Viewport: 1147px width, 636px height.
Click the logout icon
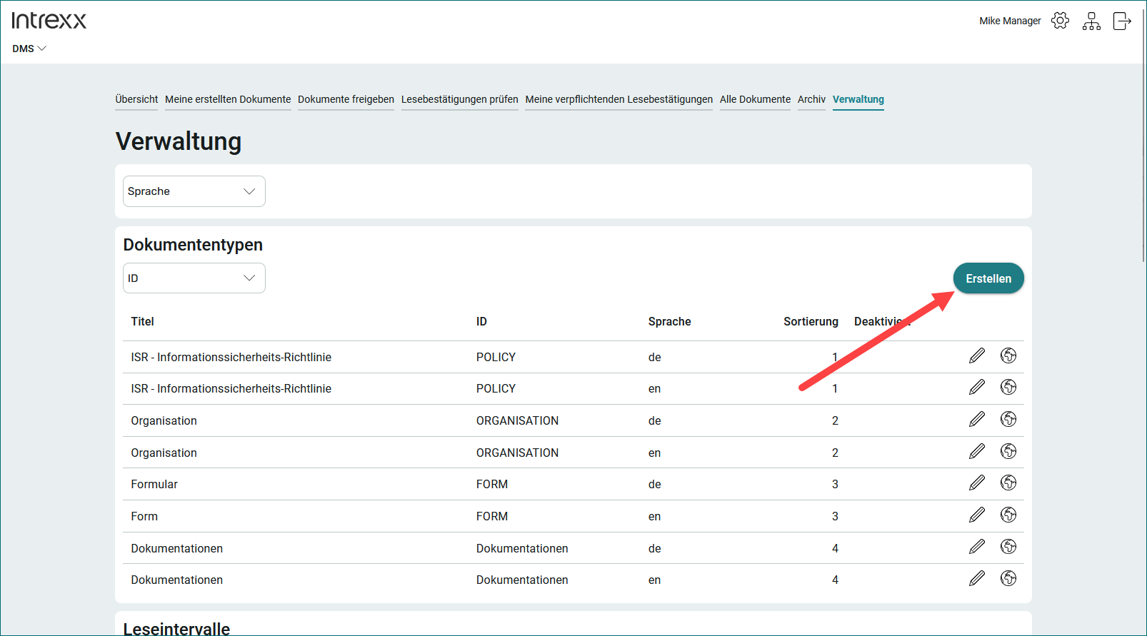pos(1122,21)
